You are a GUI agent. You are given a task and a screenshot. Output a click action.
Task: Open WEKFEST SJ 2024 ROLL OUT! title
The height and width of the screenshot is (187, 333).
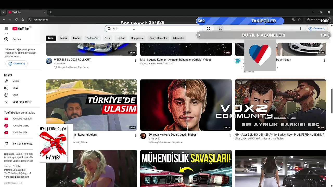(73, 60)
